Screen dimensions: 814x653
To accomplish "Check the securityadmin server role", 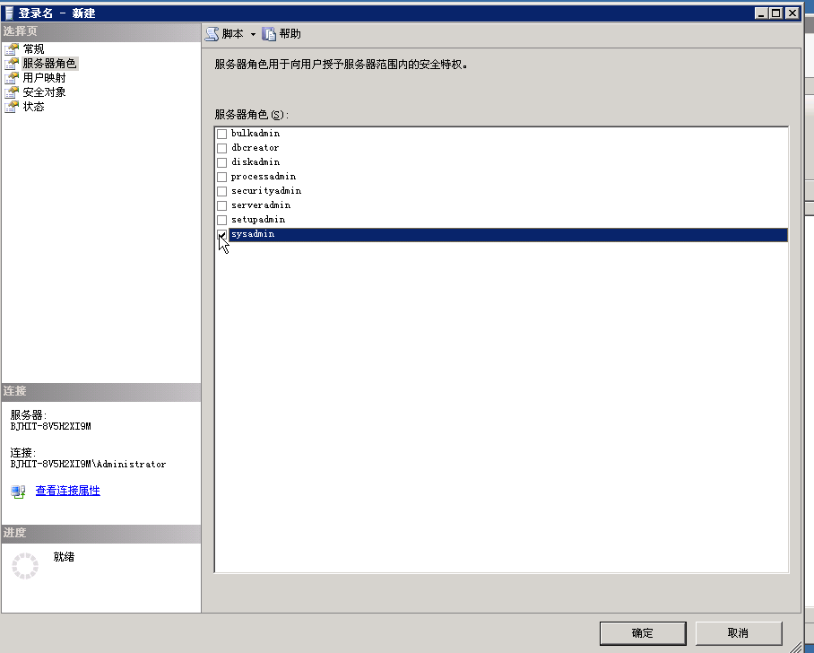I will tap(221, 191).
